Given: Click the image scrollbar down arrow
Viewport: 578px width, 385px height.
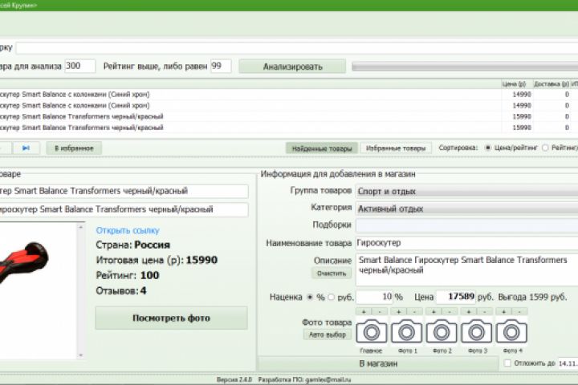Looking at the screenshot, I should [81, 355].
